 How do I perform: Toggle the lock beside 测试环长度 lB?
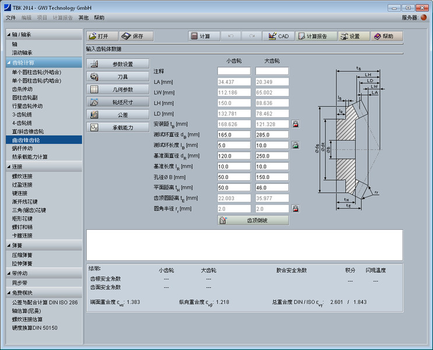pyautogui.click(x=295, y=145)
